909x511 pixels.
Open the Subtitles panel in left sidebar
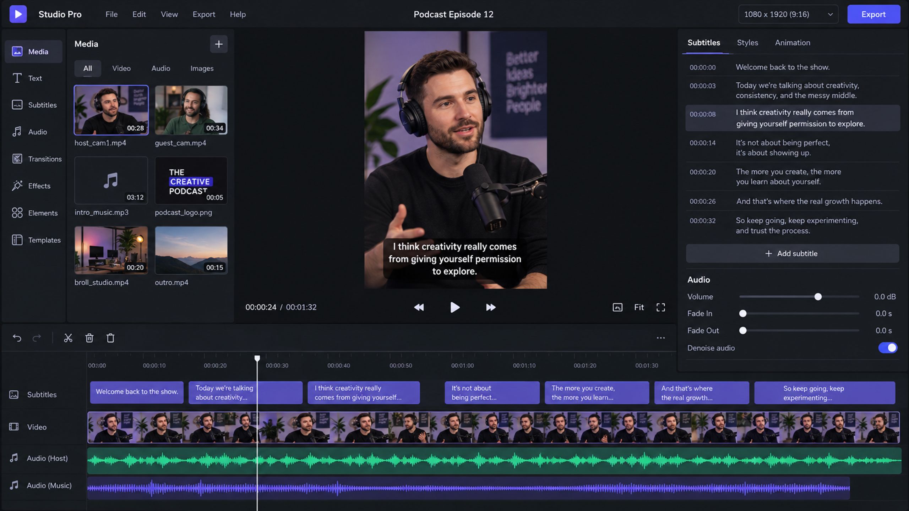click(34, 105)
